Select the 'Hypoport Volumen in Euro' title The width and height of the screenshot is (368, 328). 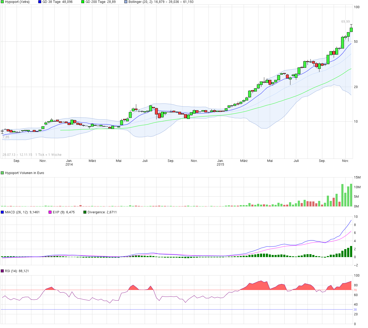click(x=25, y=173)
